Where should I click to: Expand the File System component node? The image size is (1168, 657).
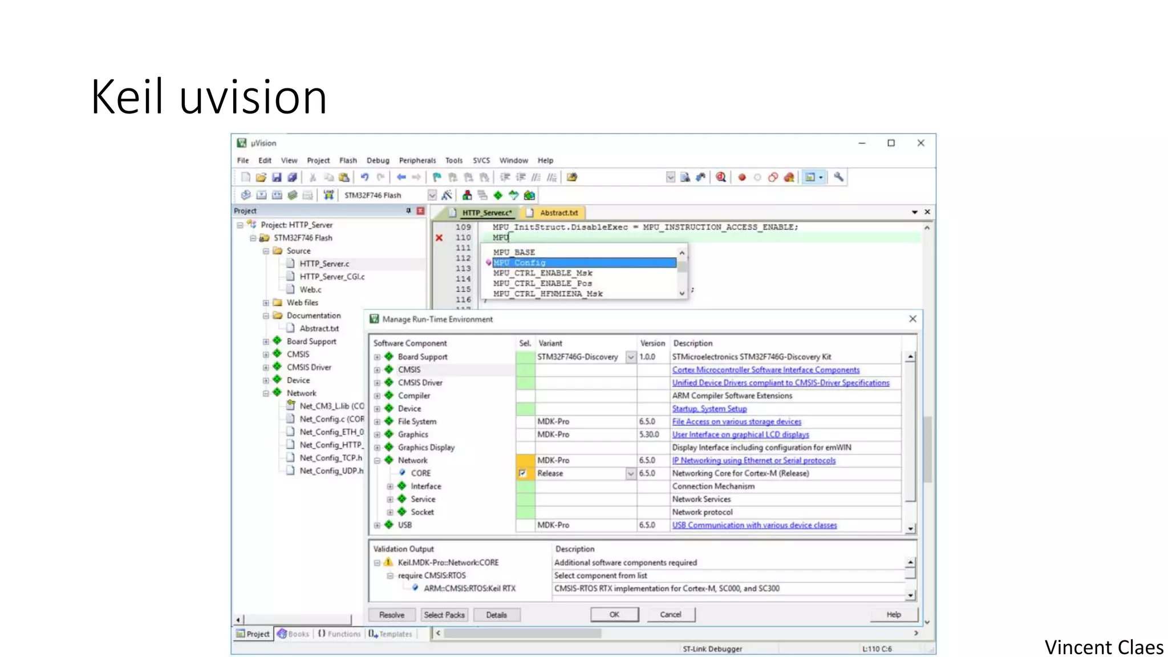pos(377,422)
